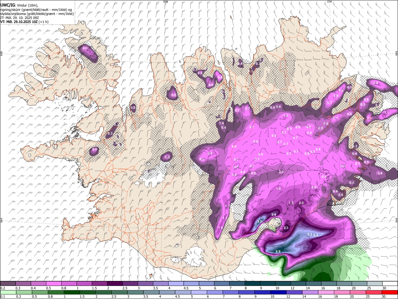Viewport: 398px width, 299px height.
Task: Click the '20W' longitude label
Action: pyautogui.click(x=165, y=2)
